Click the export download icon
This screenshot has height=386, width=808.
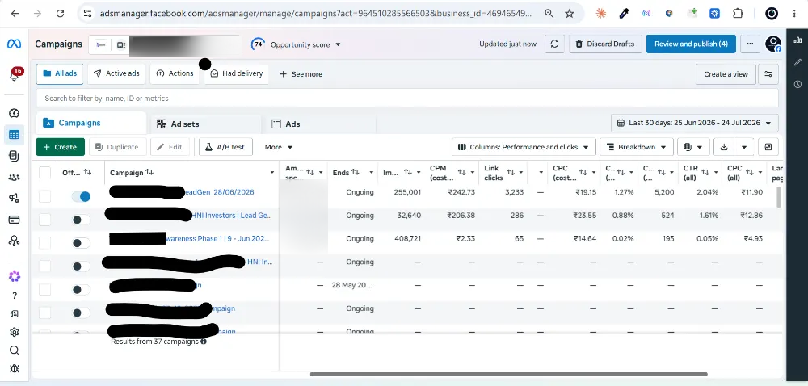click(723, 147)
